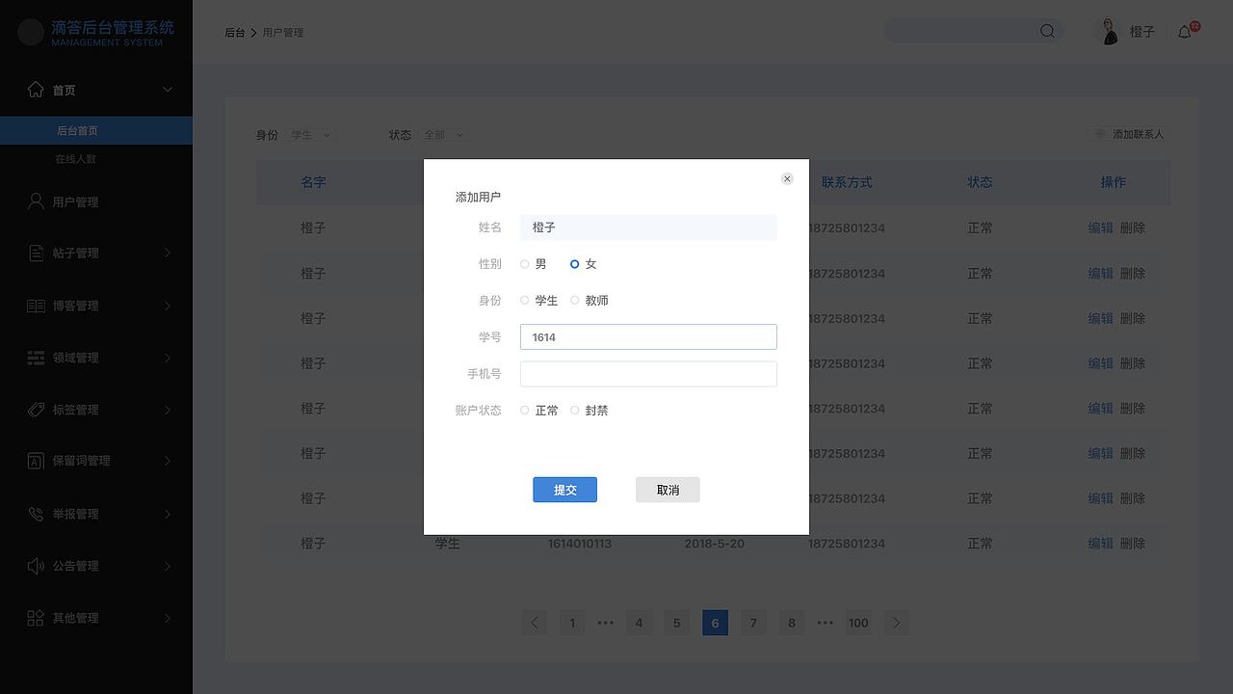Go to page 100 in pagination
Viewport: 1233px width, 694px height.
point(858,623)
